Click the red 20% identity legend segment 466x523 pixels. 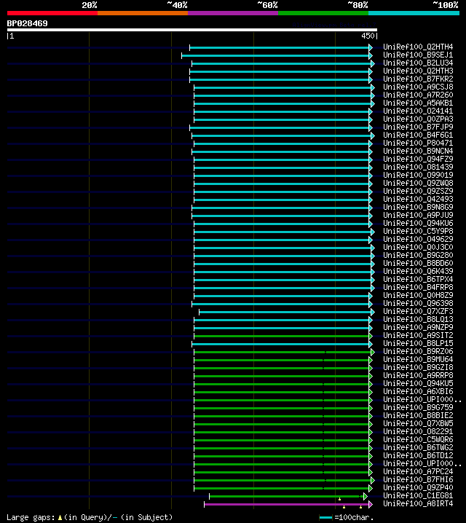tap(52, 13)
